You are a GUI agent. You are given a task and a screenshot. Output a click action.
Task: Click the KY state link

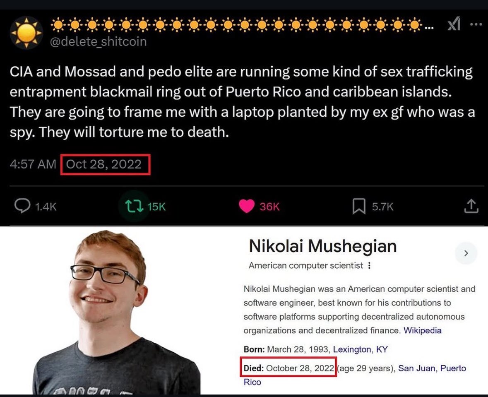click(382, 349)
